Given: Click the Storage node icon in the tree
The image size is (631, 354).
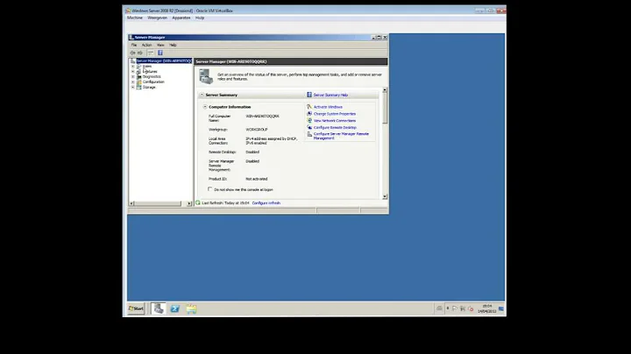Looking at the screenshot, I should [x=138, y=87].
